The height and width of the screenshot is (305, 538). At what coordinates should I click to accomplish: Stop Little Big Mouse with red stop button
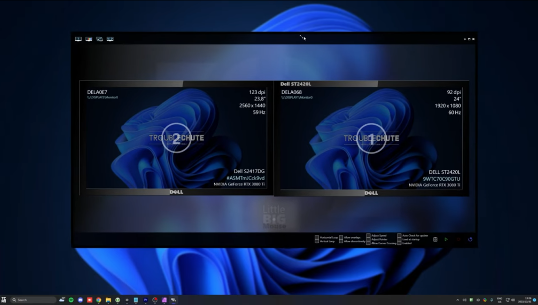tap(458, 239)
